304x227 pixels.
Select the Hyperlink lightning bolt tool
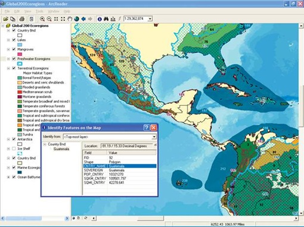pyautogui.click(x=120, y=19)
